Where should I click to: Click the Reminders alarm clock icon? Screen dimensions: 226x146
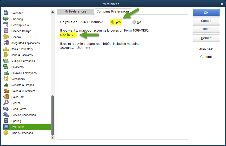6,79
